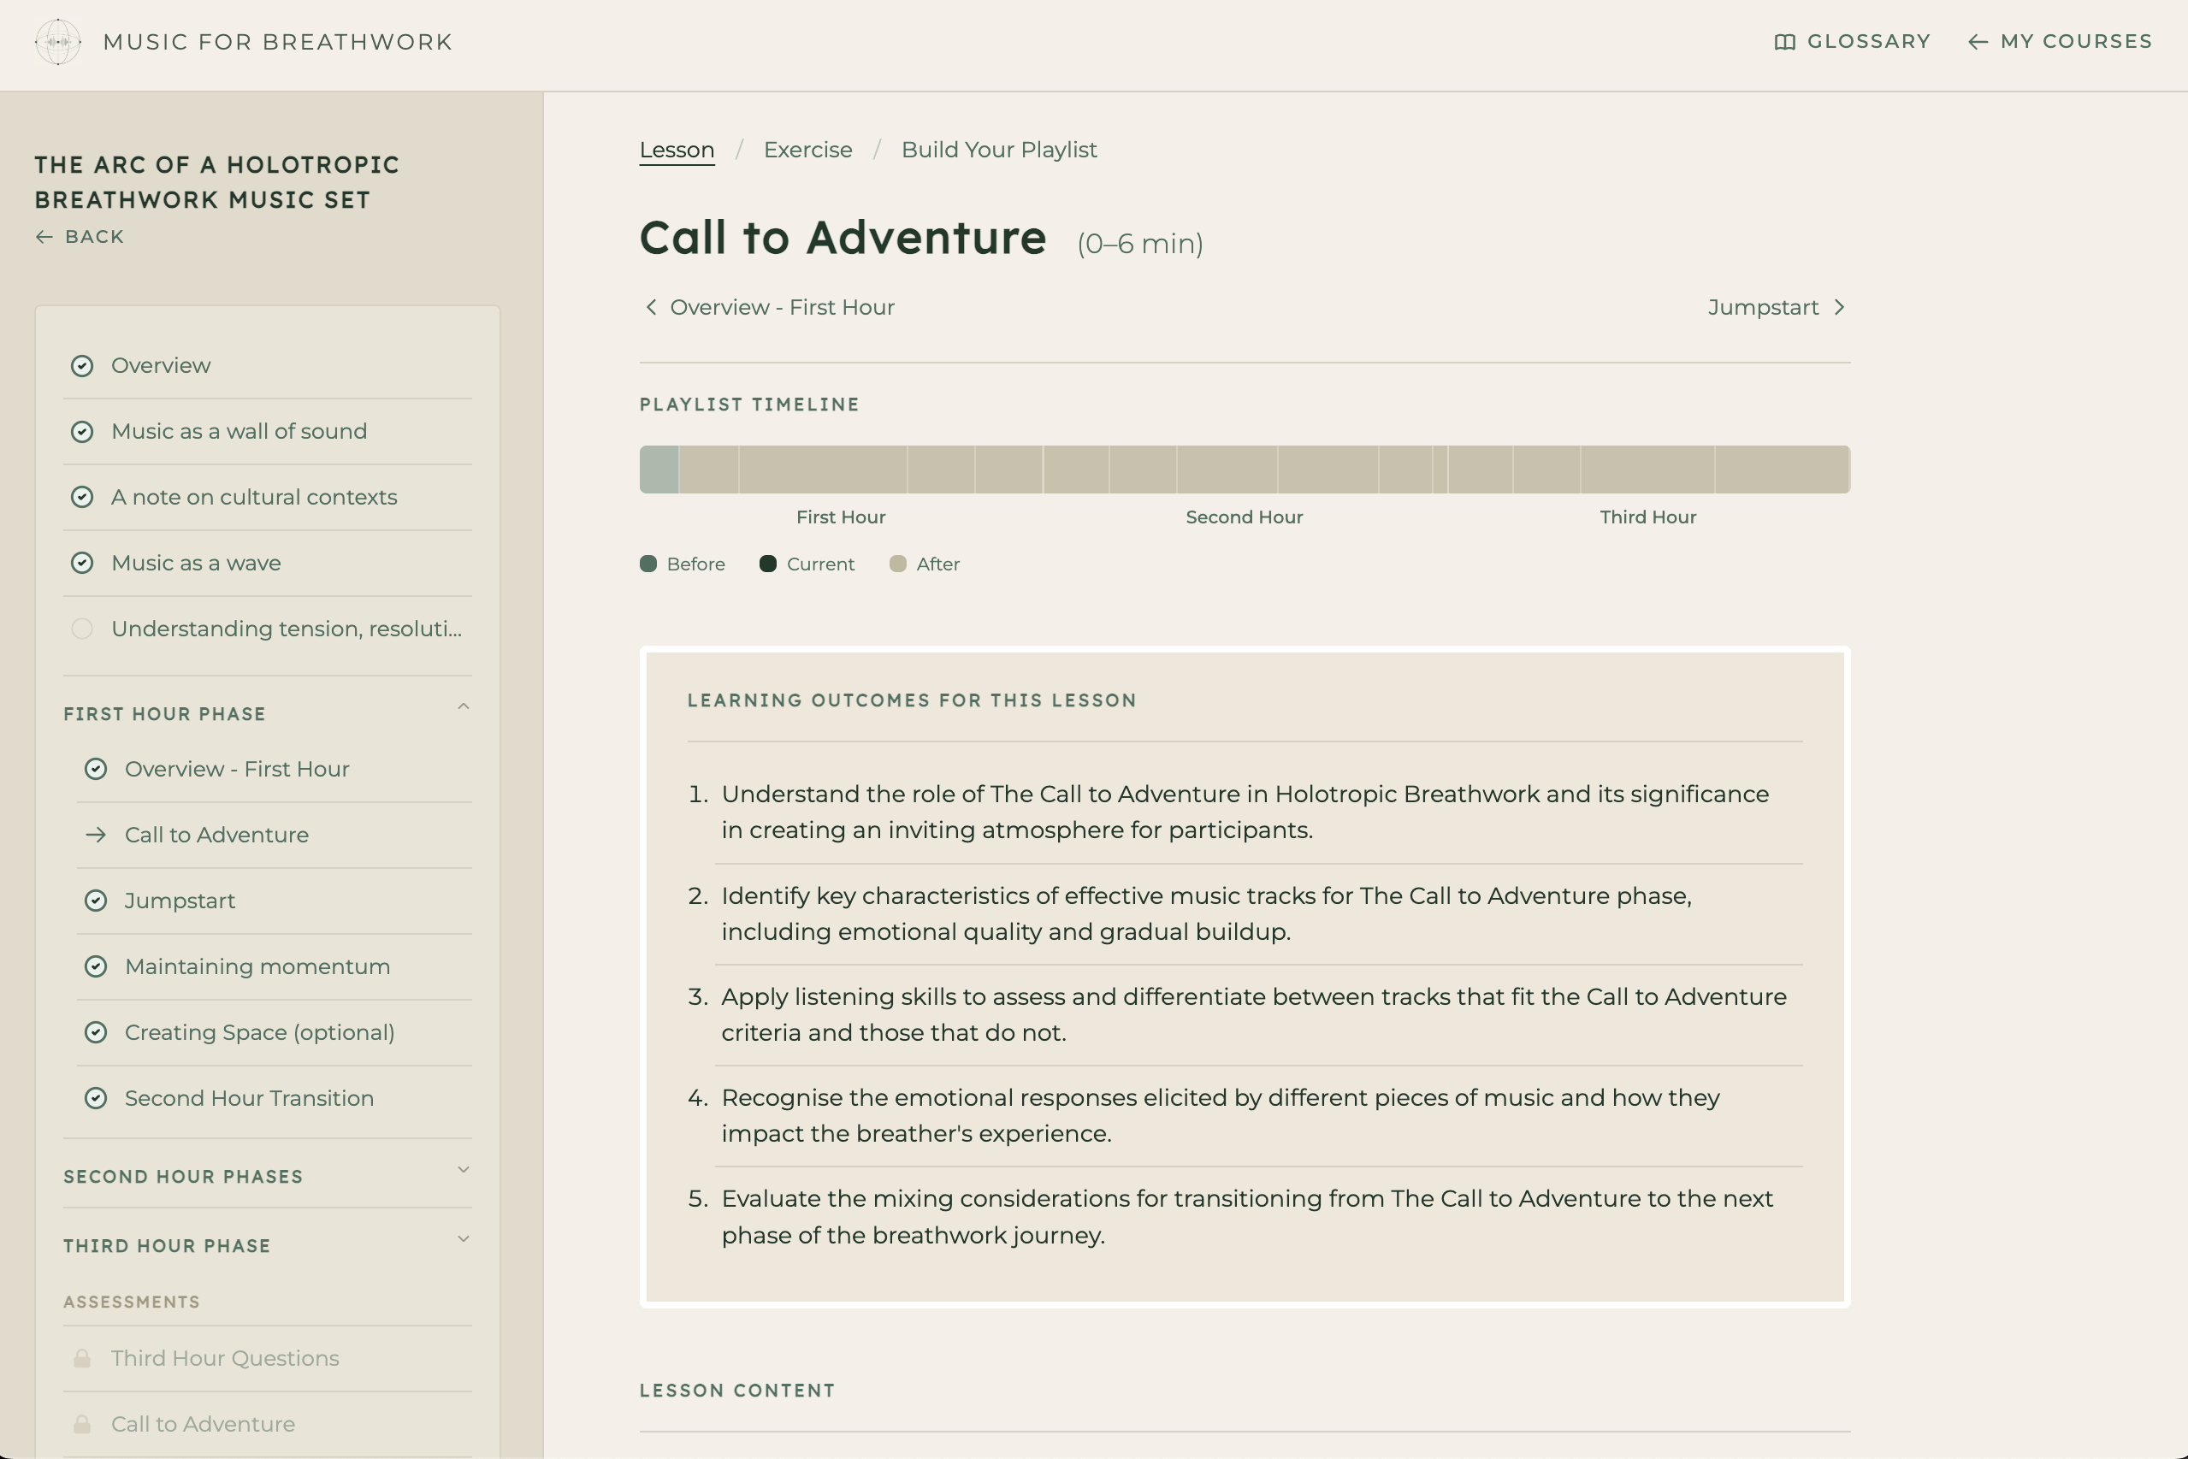Click the check beside Jumpstart in sidebar

coord(96,901)
